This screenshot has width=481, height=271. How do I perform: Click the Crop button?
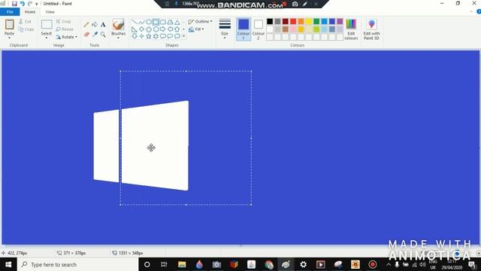(63, 22)
